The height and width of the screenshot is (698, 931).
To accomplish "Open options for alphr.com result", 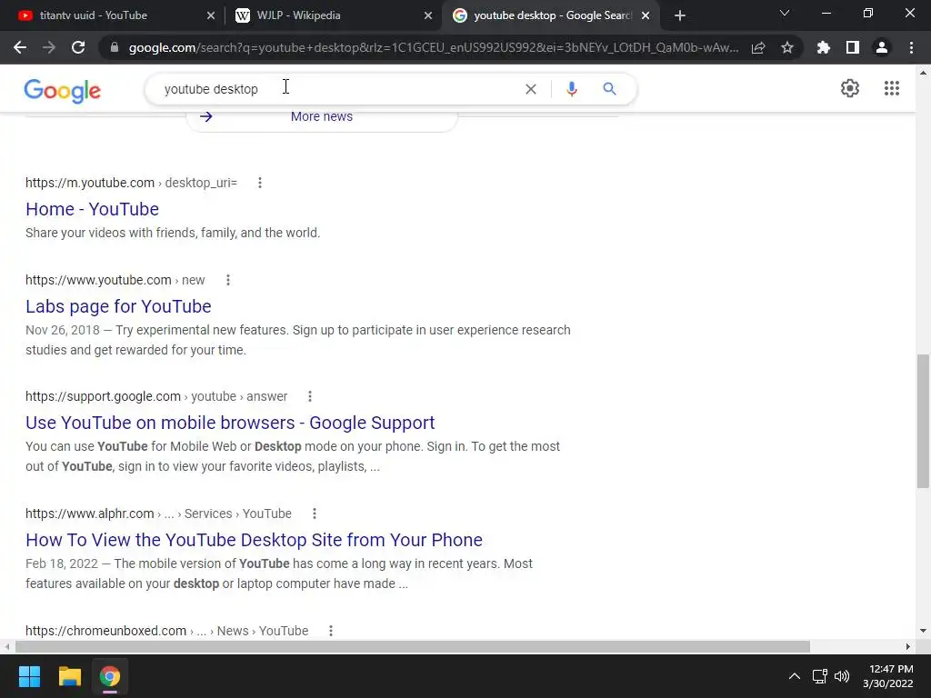I will click(314, 514).
